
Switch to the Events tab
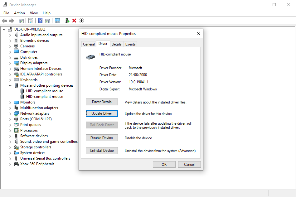130,44
